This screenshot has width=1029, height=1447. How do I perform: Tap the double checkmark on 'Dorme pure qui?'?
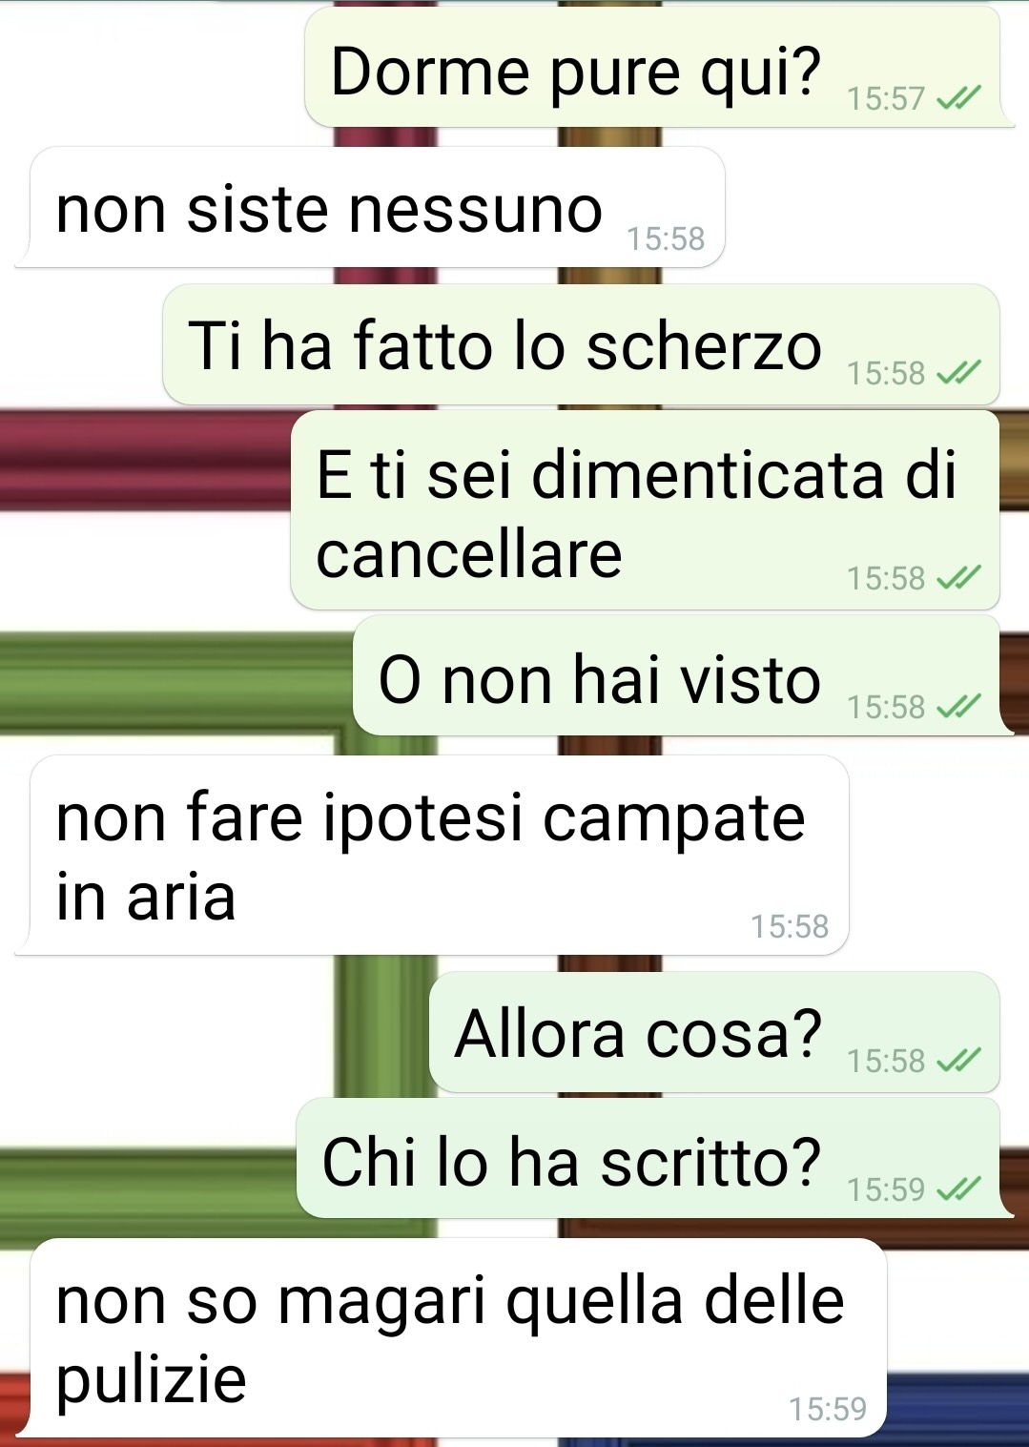(958, 98)
